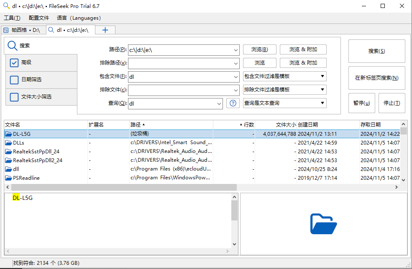Expand the 排除文件 dropdown arrow
This screenshot has height=269, width=412.
pos(235,90)
